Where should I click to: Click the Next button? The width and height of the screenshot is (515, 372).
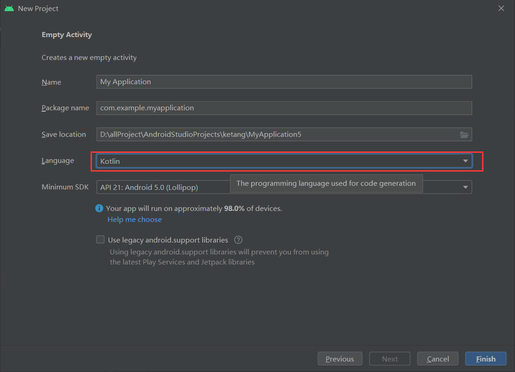click(390, 359)
